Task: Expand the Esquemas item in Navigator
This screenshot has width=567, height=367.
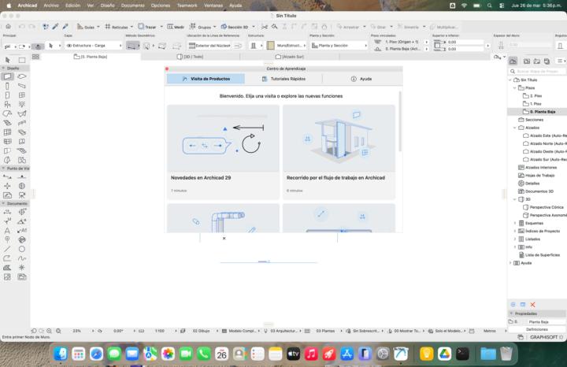Action: click(x=514, y=223)
